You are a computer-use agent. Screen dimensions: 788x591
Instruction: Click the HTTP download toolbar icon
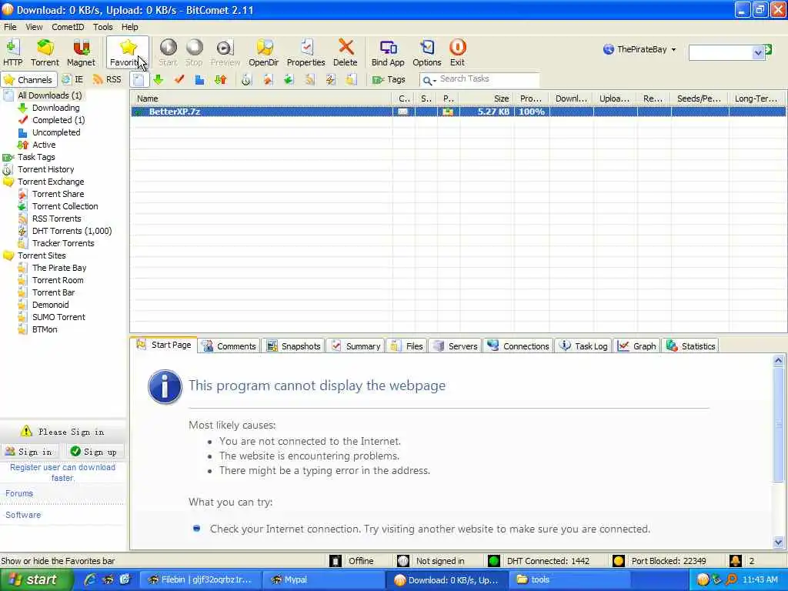pyautogui.click(x=12, y=52)
